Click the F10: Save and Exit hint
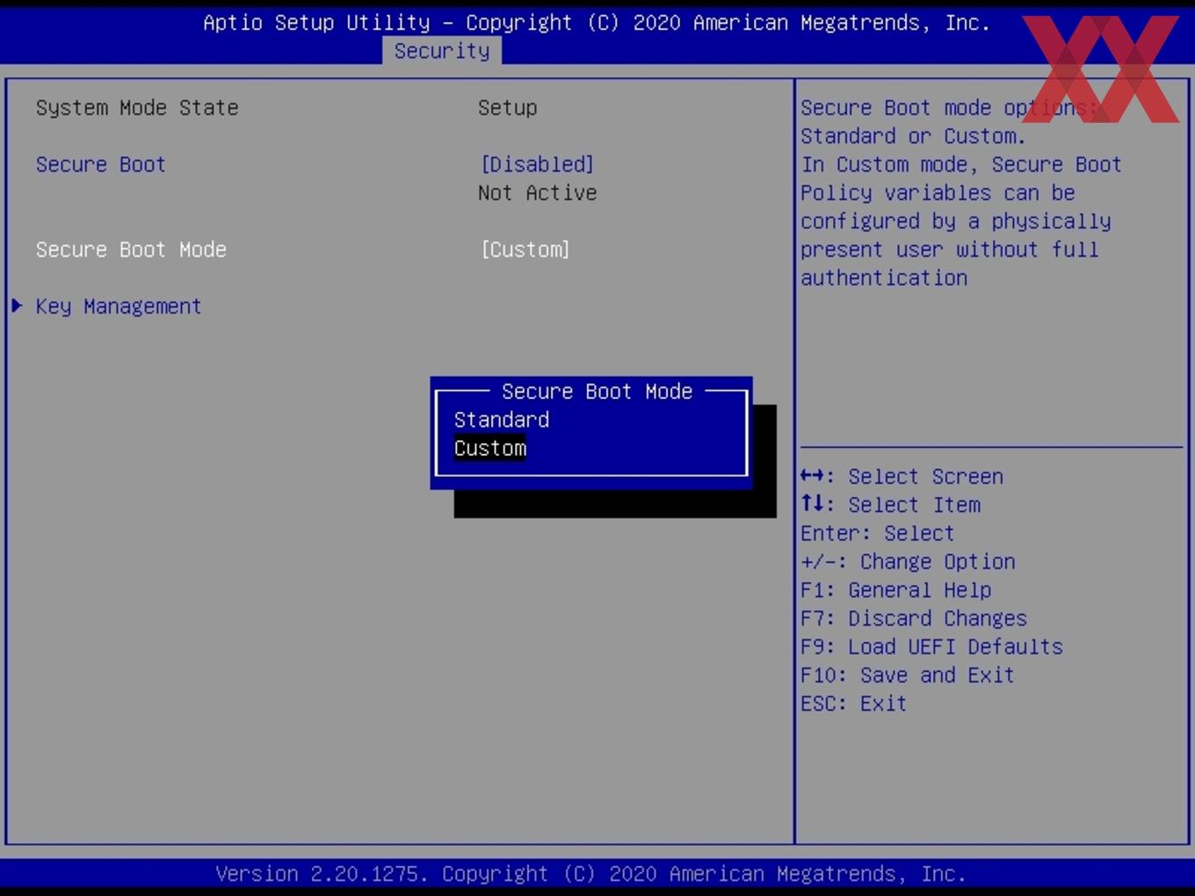Image resolution: width=1195 pixels, height=896 pixels. [908, 675]
